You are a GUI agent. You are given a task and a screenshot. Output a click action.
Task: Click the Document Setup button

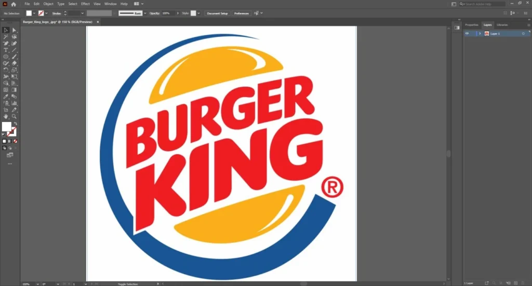[217, 13]
